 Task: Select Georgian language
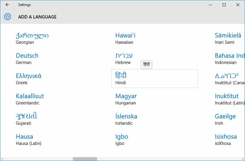[32, 39]
